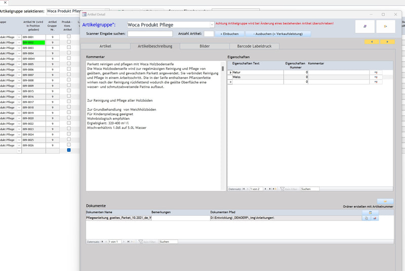Switch to the Bilder tab

205,46
